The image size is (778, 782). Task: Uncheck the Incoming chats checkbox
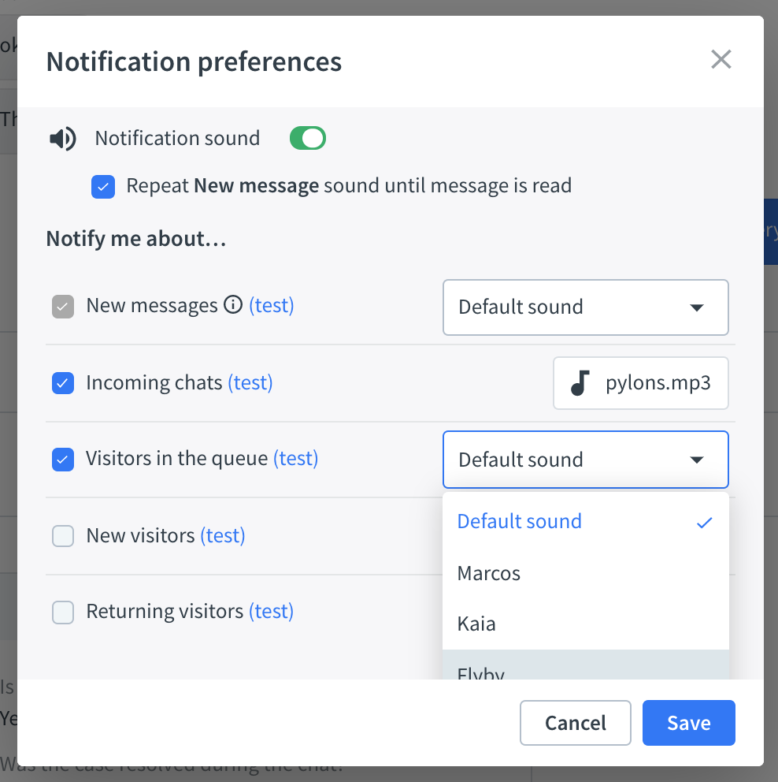click(62, 383)
